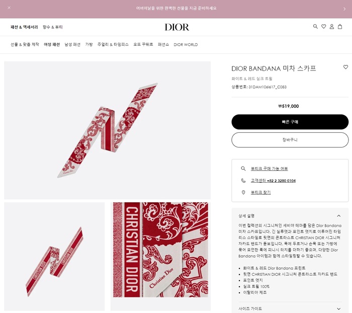Add scarf to wishlist via heart toggle
This screenshot has width=352, height=313.
click(x=345, y=67)
